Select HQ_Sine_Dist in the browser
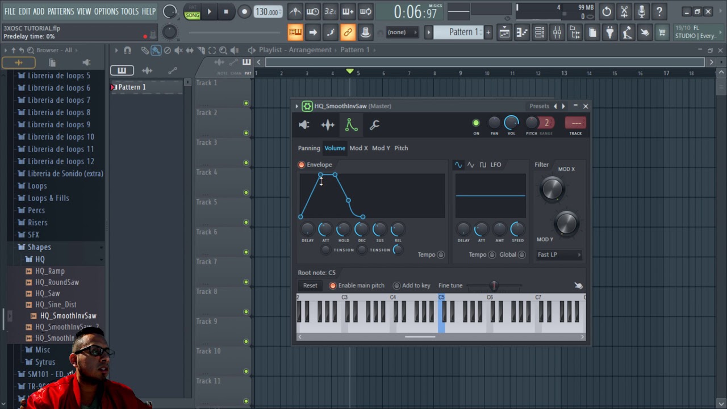This screenshot has width=727, height=409. pos(56,304)
